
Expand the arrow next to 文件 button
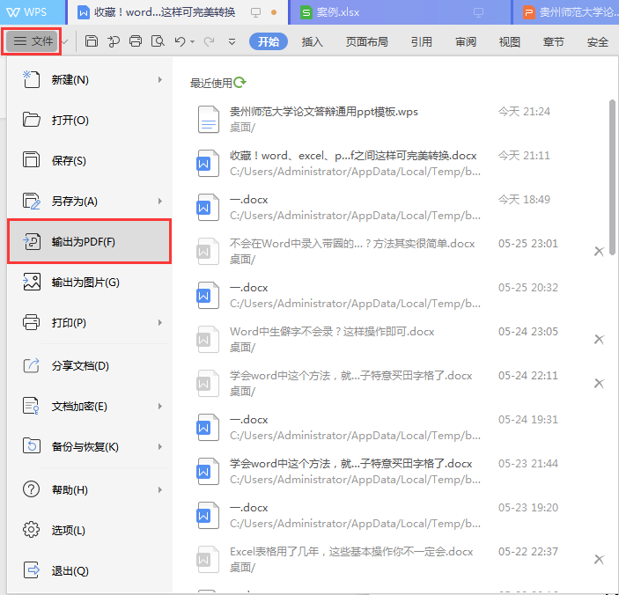click(x=65, y=41)
